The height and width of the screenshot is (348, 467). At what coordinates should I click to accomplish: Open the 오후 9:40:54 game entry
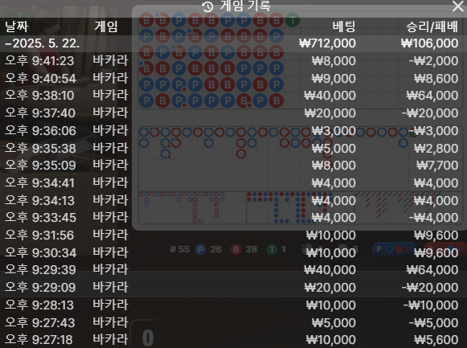pyautogui.click(x=233, y=79)
